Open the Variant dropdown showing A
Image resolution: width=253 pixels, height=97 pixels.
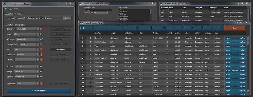click(27, 60)
